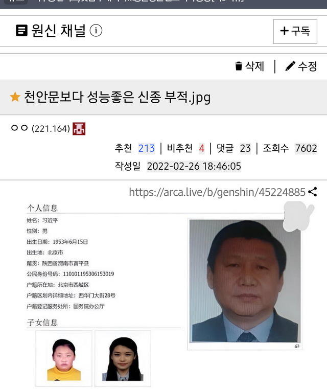Open the author name ㅇㅇ (221.164)
This screenshot has width=327, height=389.
(41, 128)
